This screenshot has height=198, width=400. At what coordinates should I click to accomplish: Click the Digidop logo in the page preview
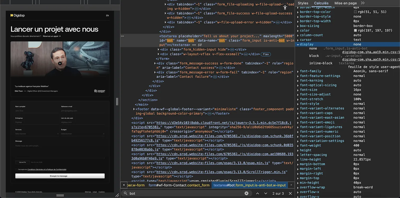pos(17,15)
